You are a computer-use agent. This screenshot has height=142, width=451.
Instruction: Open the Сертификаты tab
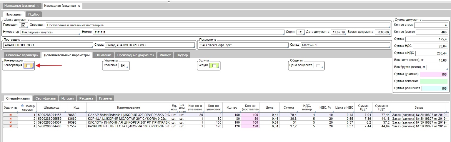point(46,99)
